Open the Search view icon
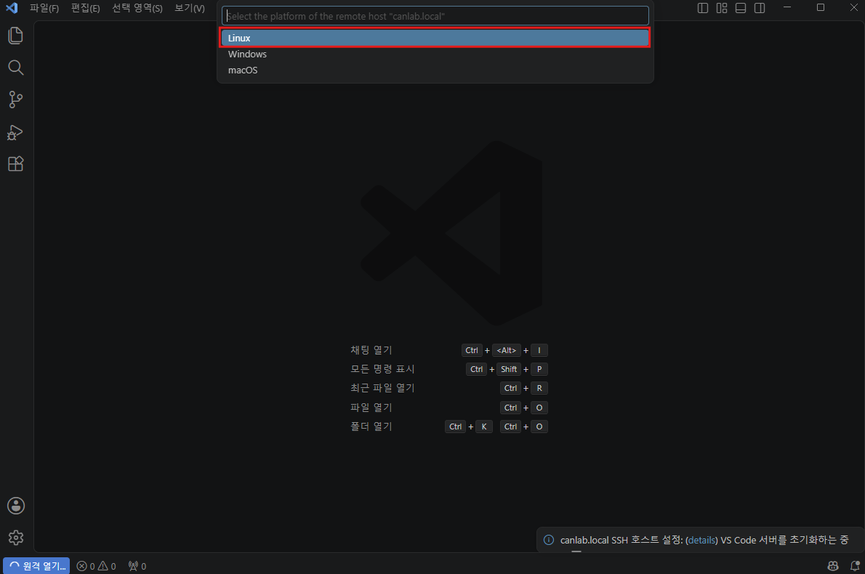Image resolution: width=865 pixels, height=574 pixels. [x=15, y=68]
